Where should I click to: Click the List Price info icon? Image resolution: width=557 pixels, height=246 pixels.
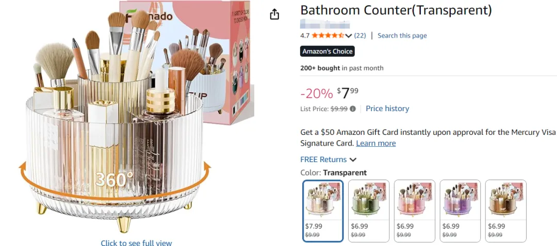click(x=353, y=109)
